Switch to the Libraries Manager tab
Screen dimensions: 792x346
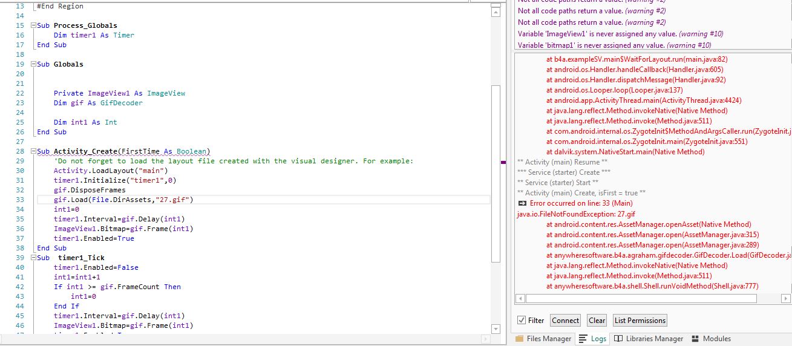tap(654, 339)
